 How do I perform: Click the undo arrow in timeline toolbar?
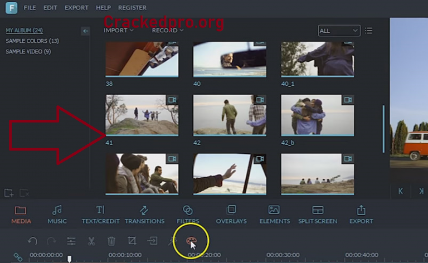[x=32, y=241]
